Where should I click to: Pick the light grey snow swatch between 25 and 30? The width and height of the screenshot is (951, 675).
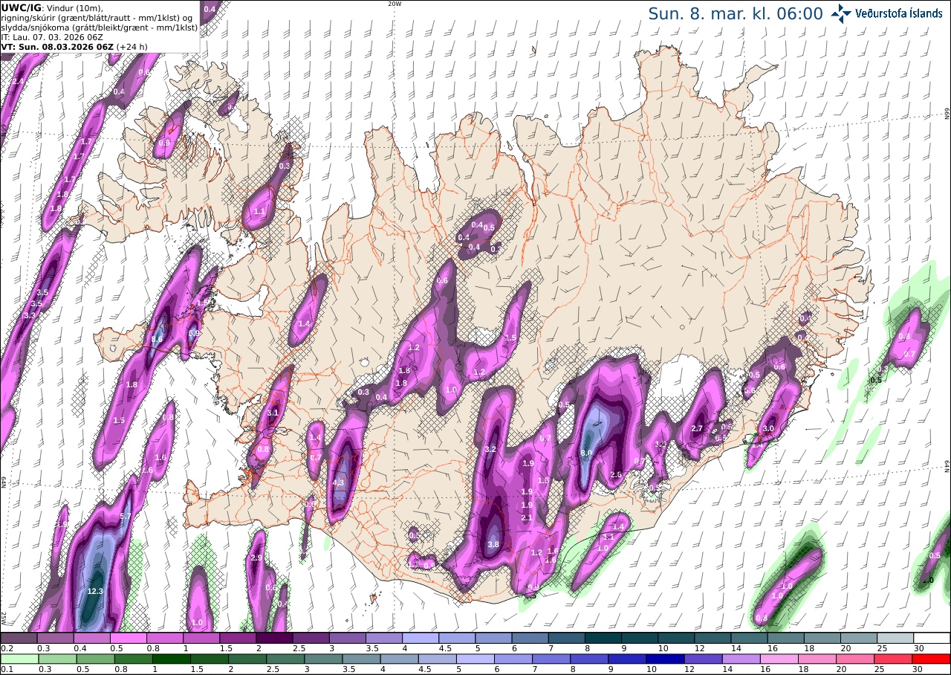(x=895, y=638)
